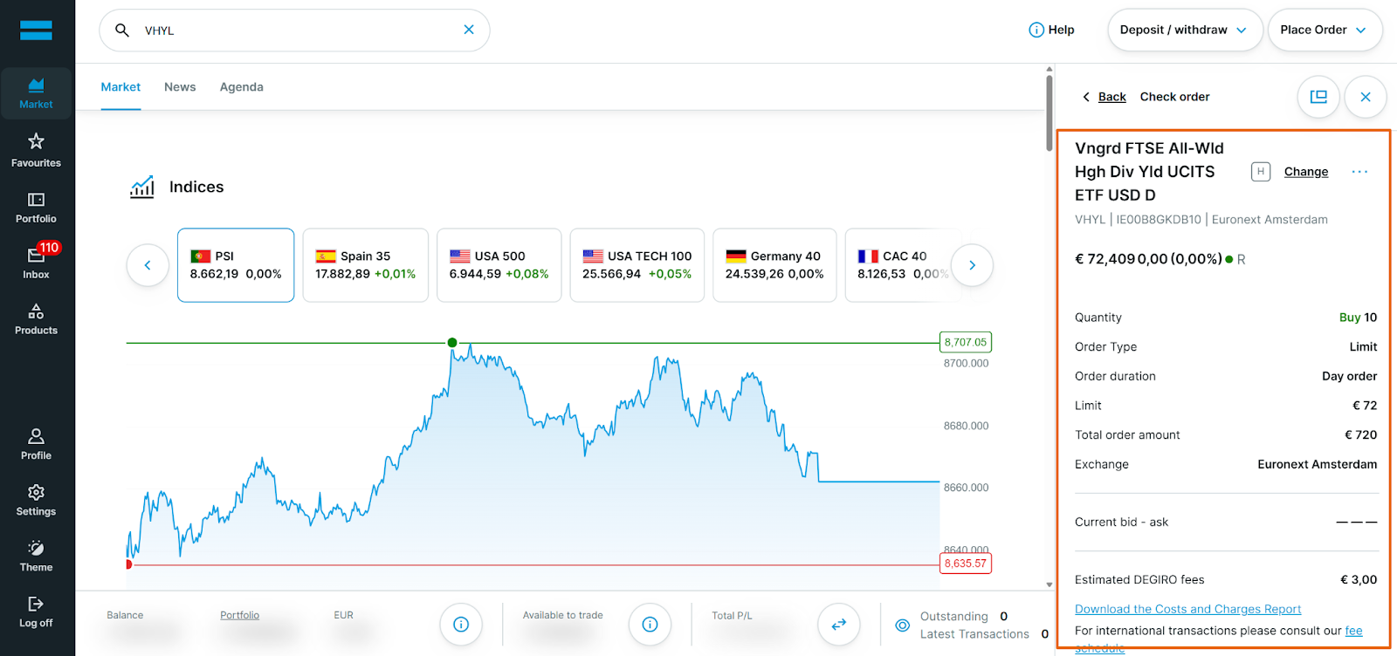
Task: Pop out the order panel window
Action: [x=1318, y=97]
